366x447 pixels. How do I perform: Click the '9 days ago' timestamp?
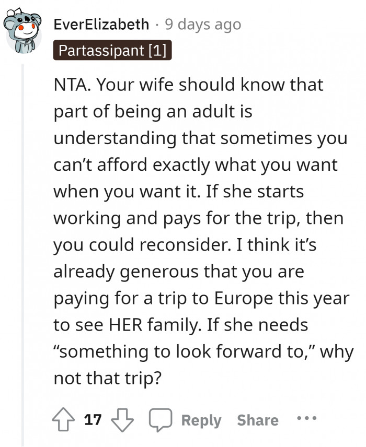point(203,25)
